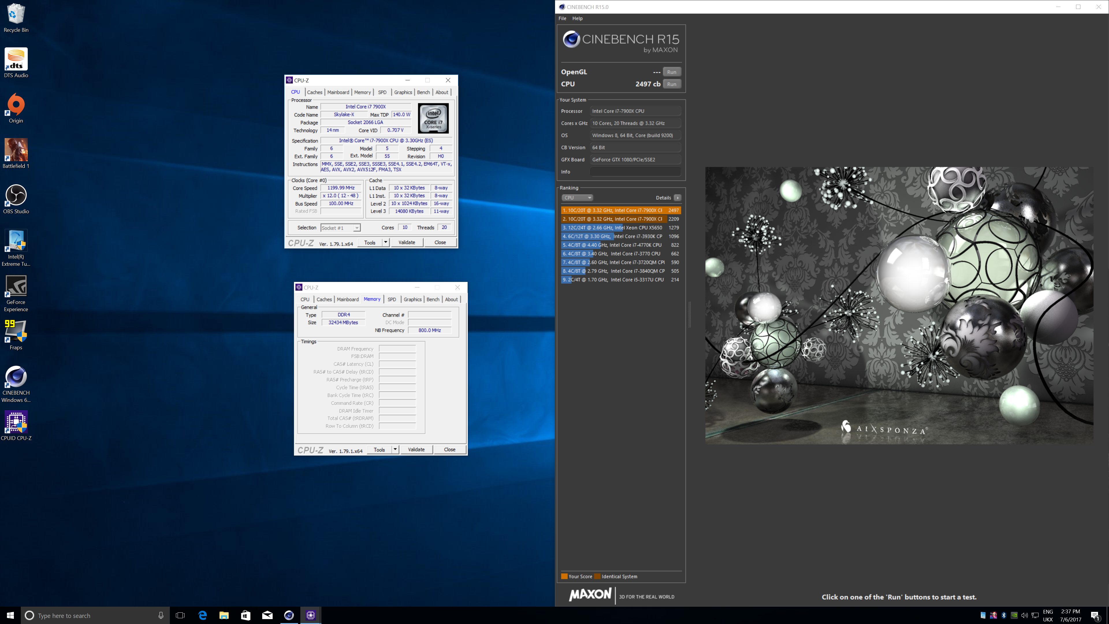Launch the DTS Audio desktop shortcut
Viewport: 1109px width, 624px height.
pos(16,63)
